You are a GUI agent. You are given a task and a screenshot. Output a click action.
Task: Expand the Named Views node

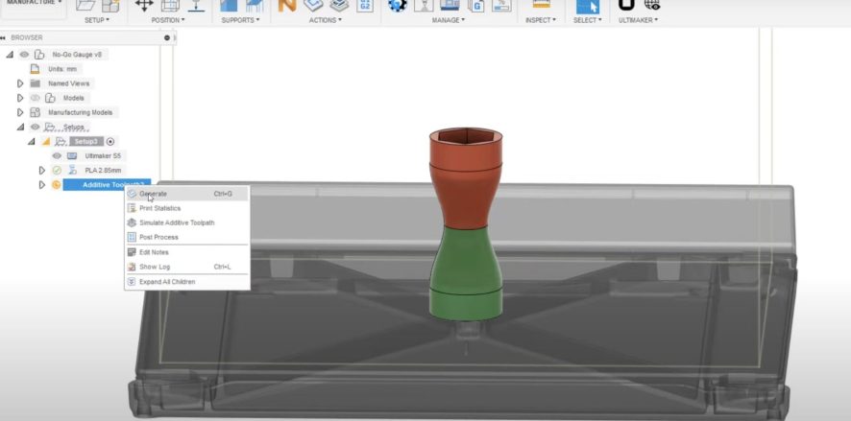click(20, 83)
